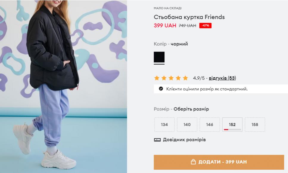
Task: Click the first rating star
Action: click(157, 78)
